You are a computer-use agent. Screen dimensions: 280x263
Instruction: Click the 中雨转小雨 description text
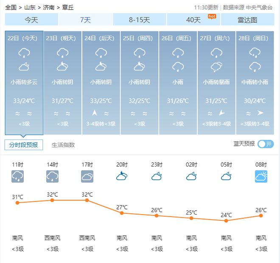tap(255, 82)
